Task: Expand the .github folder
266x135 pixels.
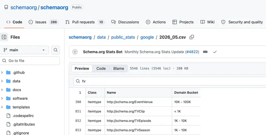Action: 2,72
